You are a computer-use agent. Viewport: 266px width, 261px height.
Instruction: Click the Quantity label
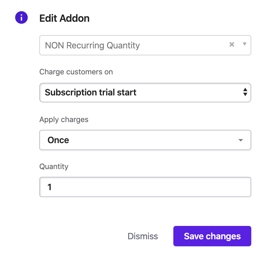point(54,167)
